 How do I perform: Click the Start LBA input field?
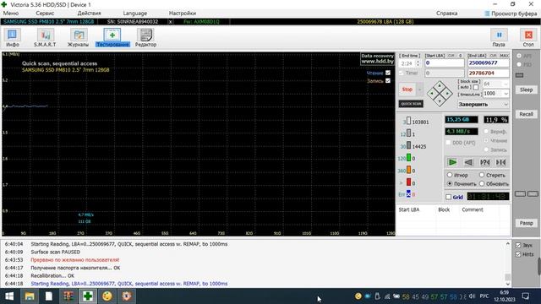click(x=445, y=63)
